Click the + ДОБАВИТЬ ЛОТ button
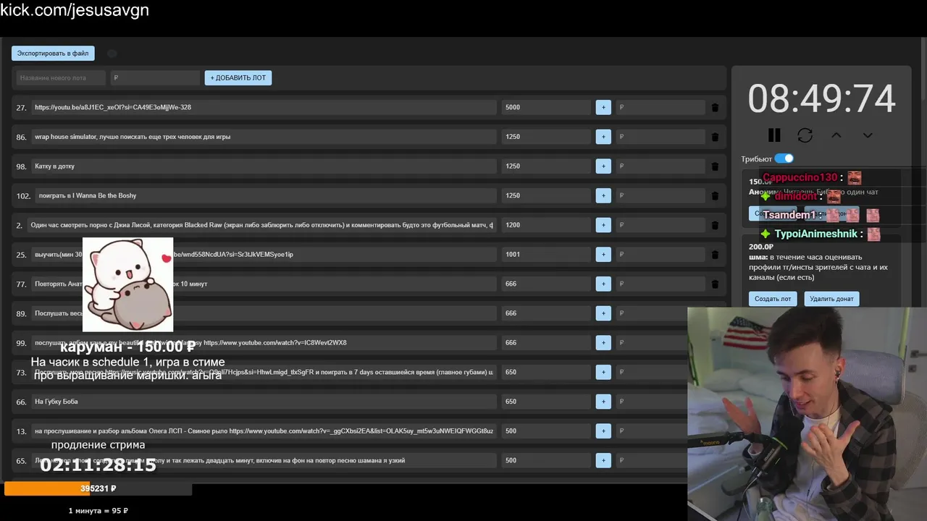 pyautogui.click(x=238, y=77)
